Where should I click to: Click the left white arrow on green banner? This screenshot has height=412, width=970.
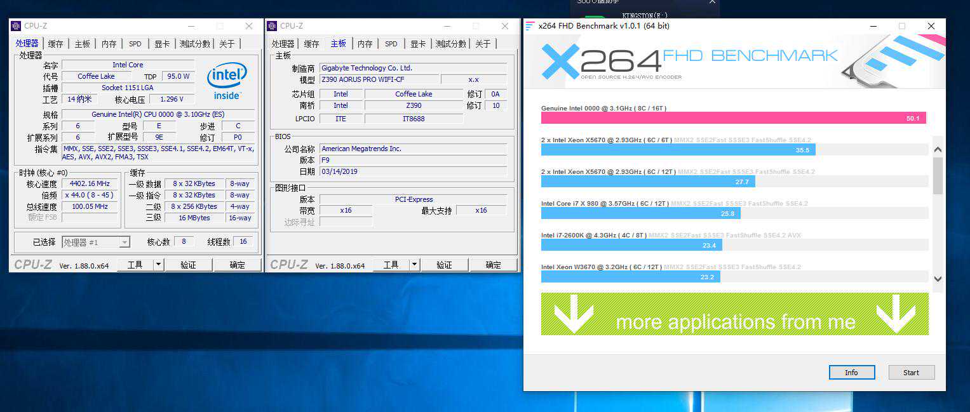coord(574,315)
